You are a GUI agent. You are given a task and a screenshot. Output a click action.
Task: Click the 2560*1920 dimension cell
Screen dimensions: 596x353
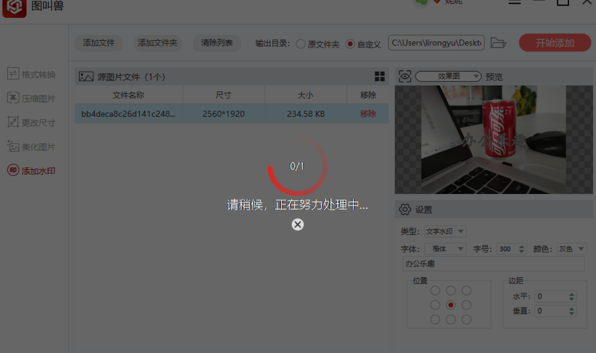point(224,114)
